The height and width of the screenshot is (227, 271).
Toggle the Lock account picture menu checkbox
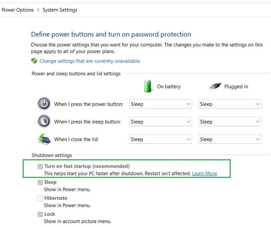pos(40,214)
